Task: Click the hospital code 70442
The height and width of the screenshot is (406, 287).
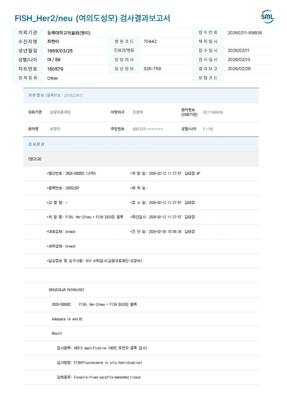Action: tap(150, 42)
